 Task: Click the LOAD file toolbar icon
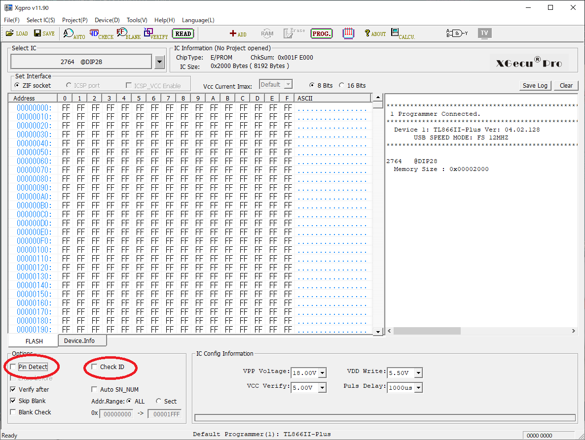17,34
